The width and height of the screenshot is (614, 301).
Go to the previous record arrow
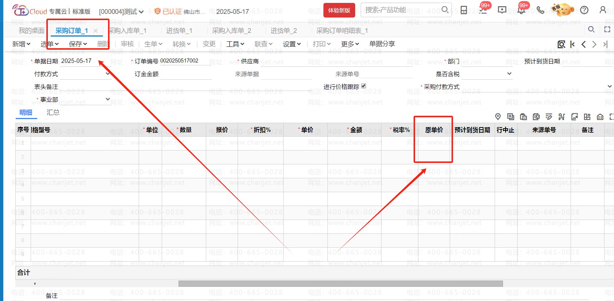click(583, 44)
